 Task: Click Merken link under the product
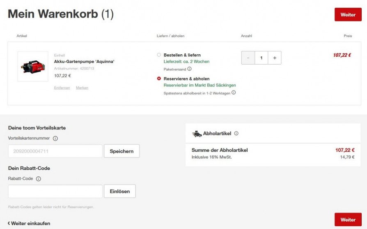click(82, 88)
